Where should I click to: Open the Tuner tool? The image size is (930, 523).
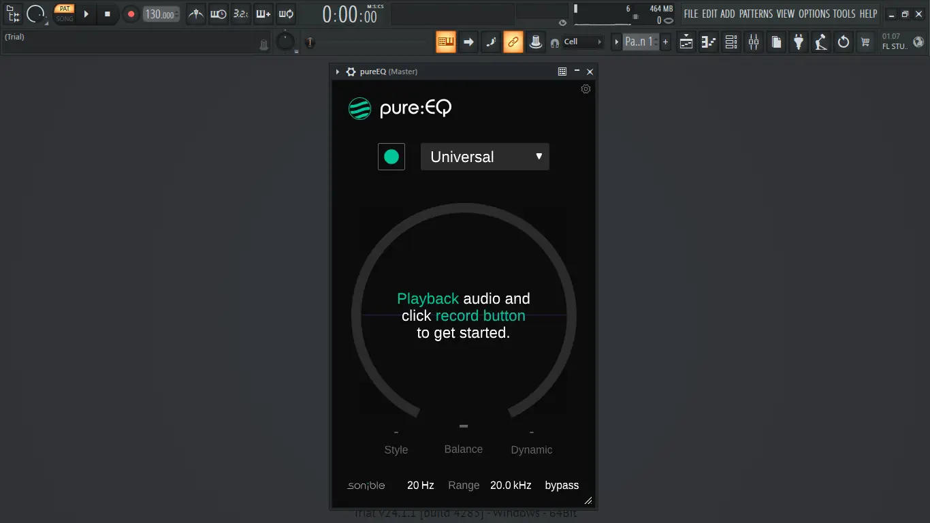click(x=820, y=42)
